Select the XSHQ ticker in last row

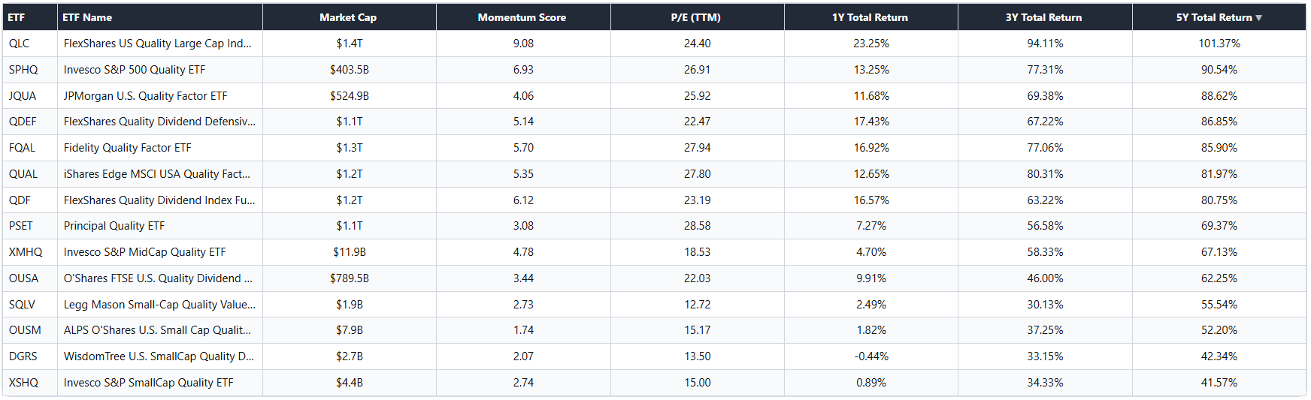click(24, 383)
